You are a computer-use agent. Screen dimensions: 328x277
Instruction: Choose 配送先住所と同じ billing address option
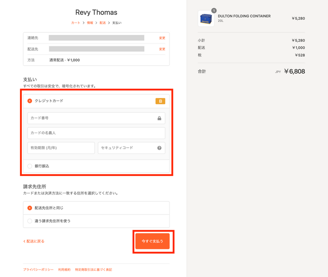(x=30, y=208)
